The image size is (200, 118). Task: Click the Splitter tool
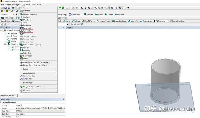coord(76,21)
